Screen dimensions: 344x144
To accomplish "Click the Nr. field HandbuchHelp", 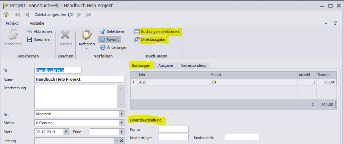I will pyautogui.click(x=58, y=70).
